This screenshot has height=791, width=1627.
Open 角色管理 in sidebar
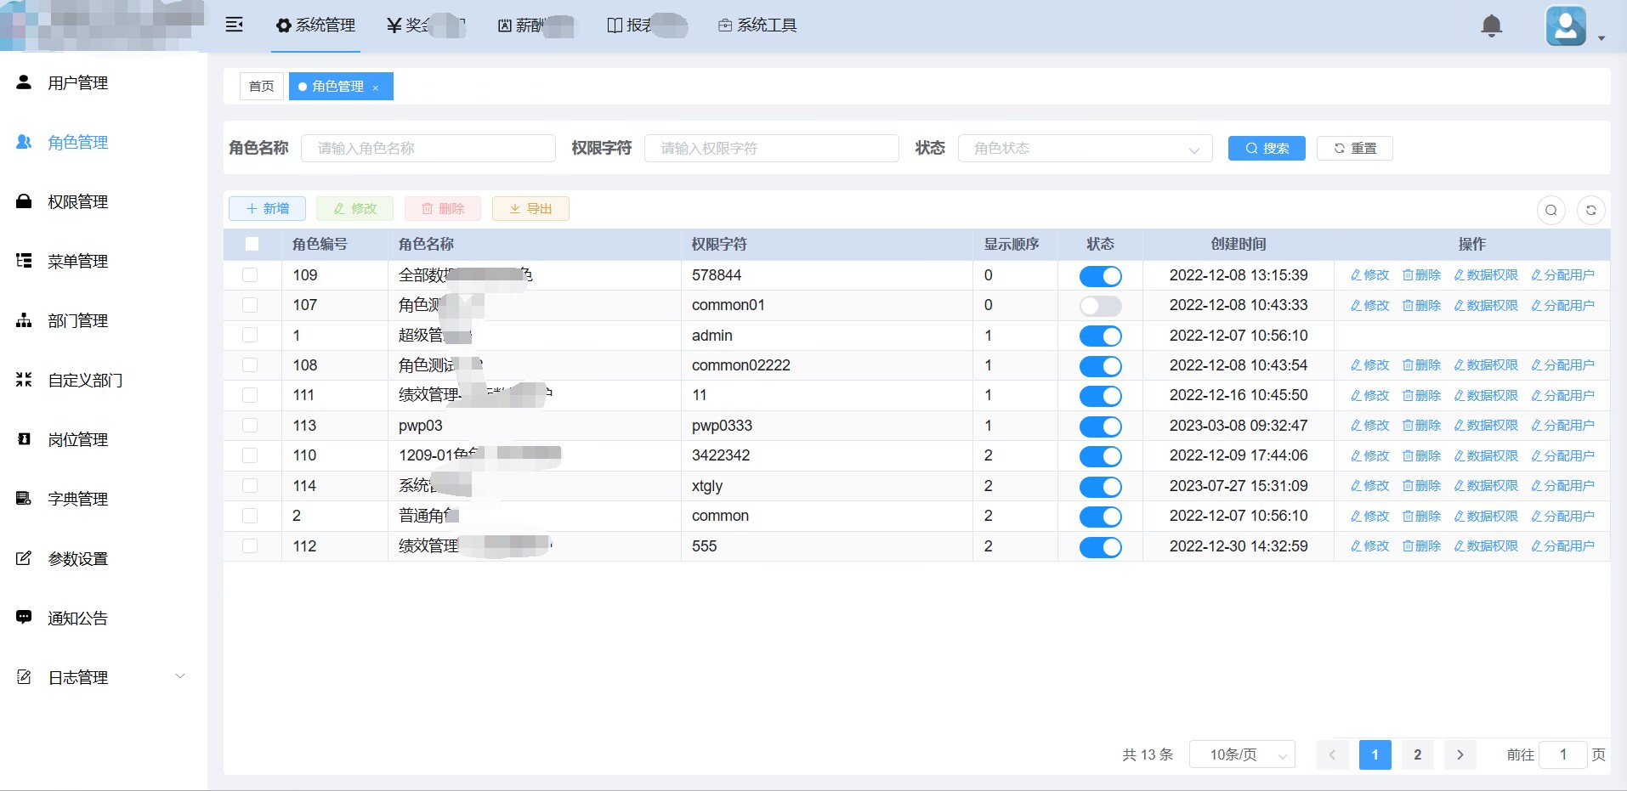(77, 143)
